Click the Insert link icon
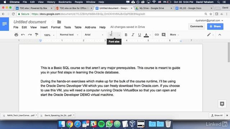The width and height of the screenshot is (230, 129). pos(157,35)
